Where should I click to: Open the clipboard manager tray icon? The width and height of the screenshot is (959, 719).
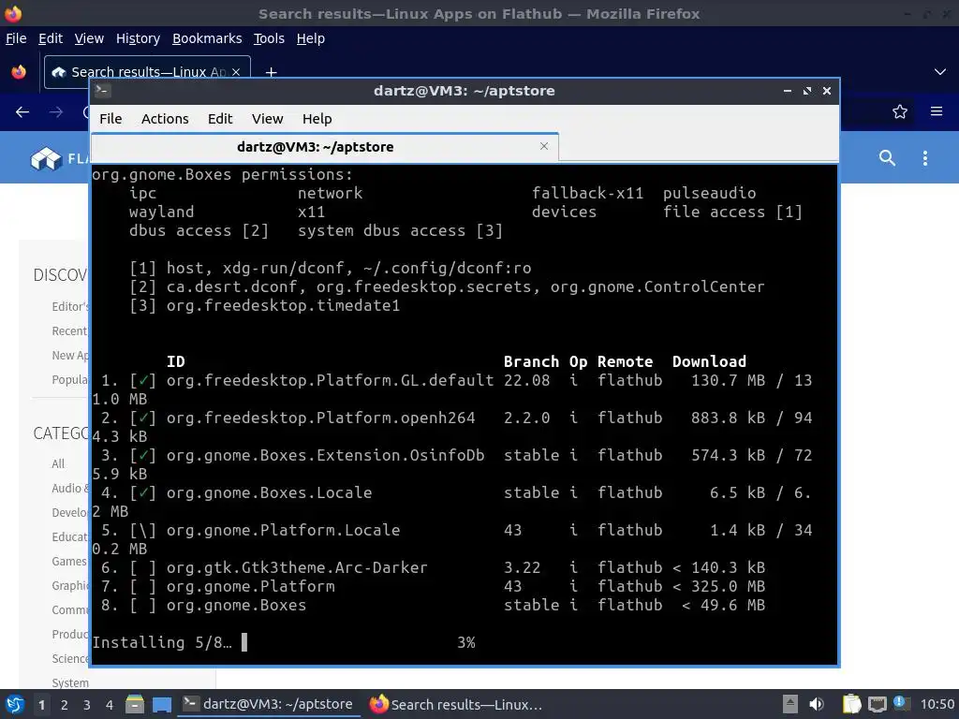tap(851, 704)
